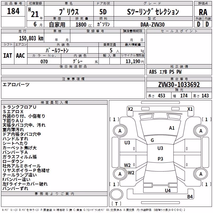213x213 pixels.
Task: Click the U4 dent mark near the rear
Action: 168,190
